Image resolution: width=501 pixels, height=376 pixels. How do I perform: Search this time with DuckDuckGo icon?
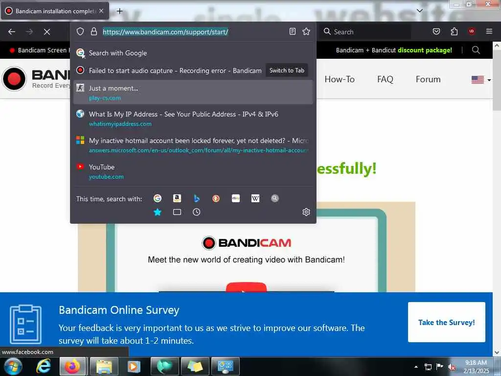pos(216,198)
